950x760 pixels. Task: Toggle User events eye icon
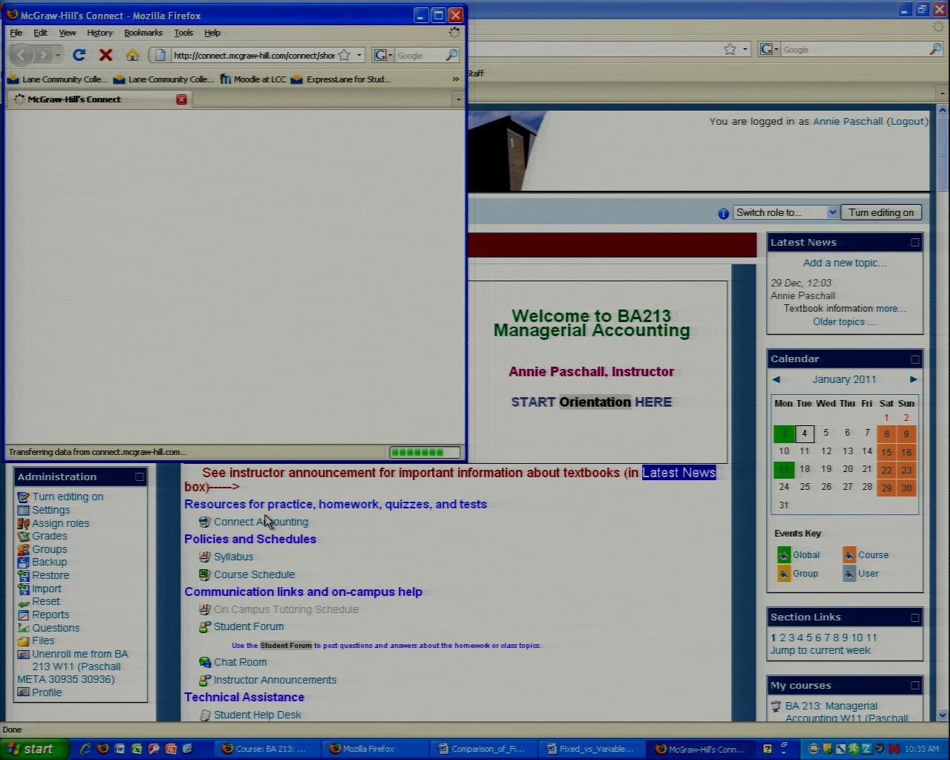(849, 574)
